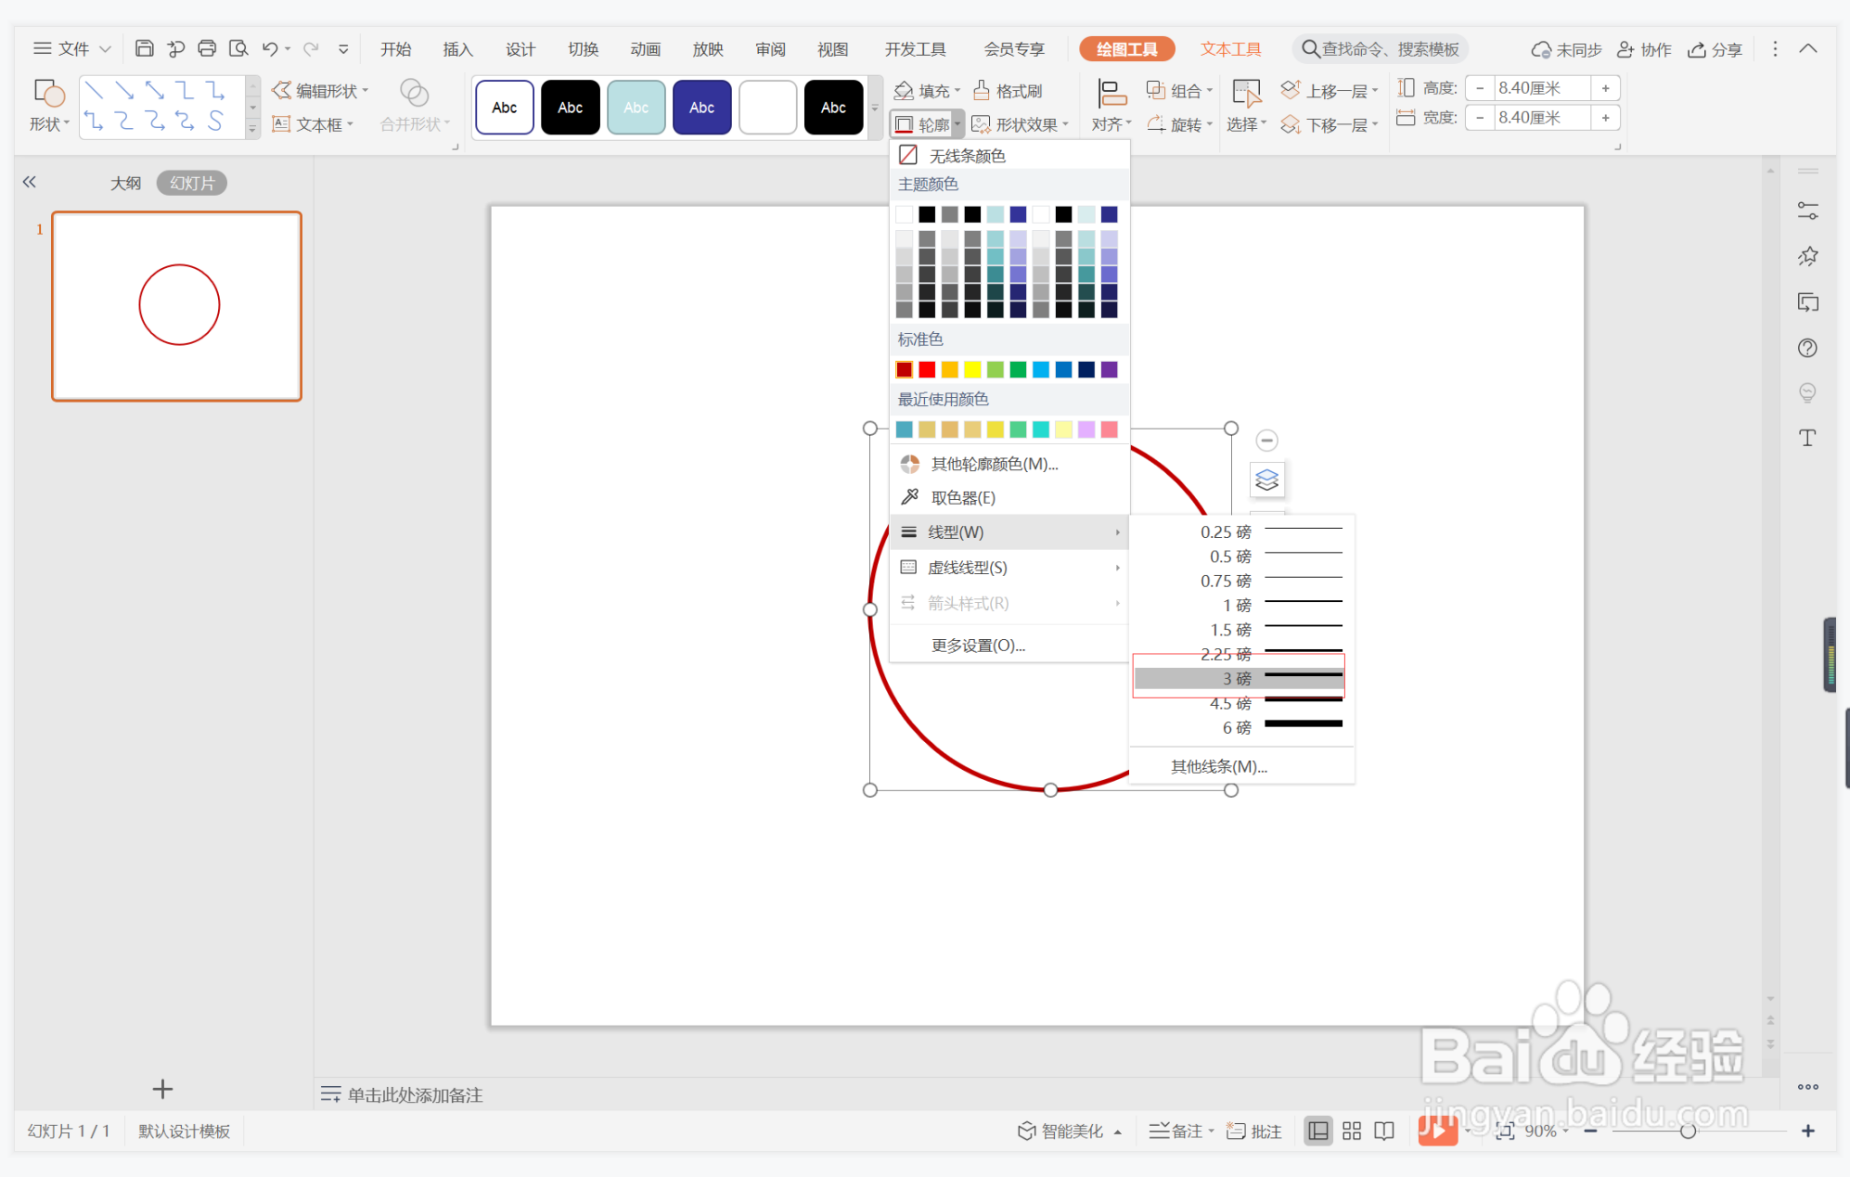This screenshot has height=1177, width=1850.
Task: Click 无线条颜色 (No Line Color) option
Action: pos(970,157)
